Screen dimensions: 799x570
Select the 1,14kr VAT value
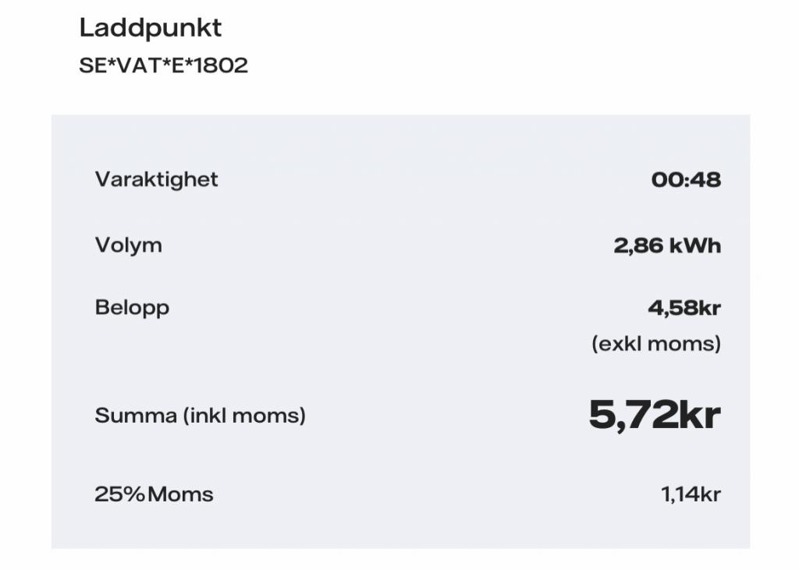691,494
